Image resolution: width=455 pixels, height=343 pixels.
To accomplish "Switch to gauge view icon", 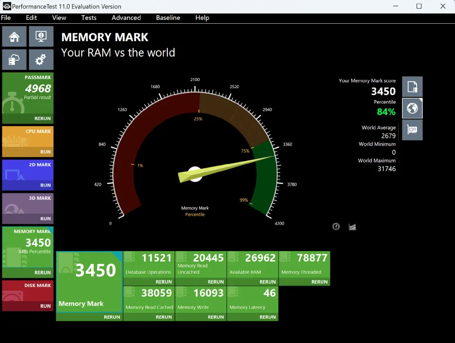I will point(336,226).
